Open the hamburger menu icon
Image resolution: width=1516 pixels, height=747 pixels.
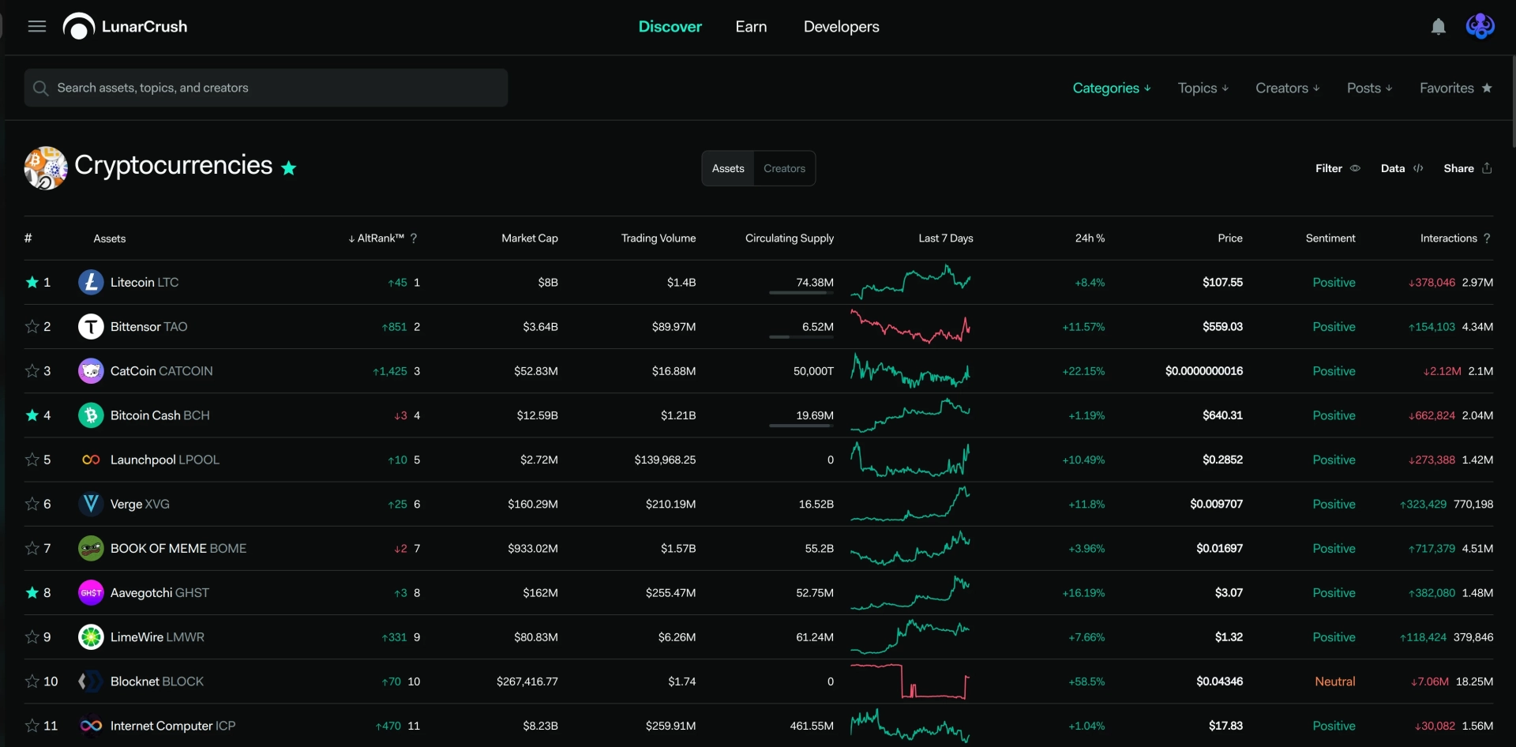click(x=37, y=26)
